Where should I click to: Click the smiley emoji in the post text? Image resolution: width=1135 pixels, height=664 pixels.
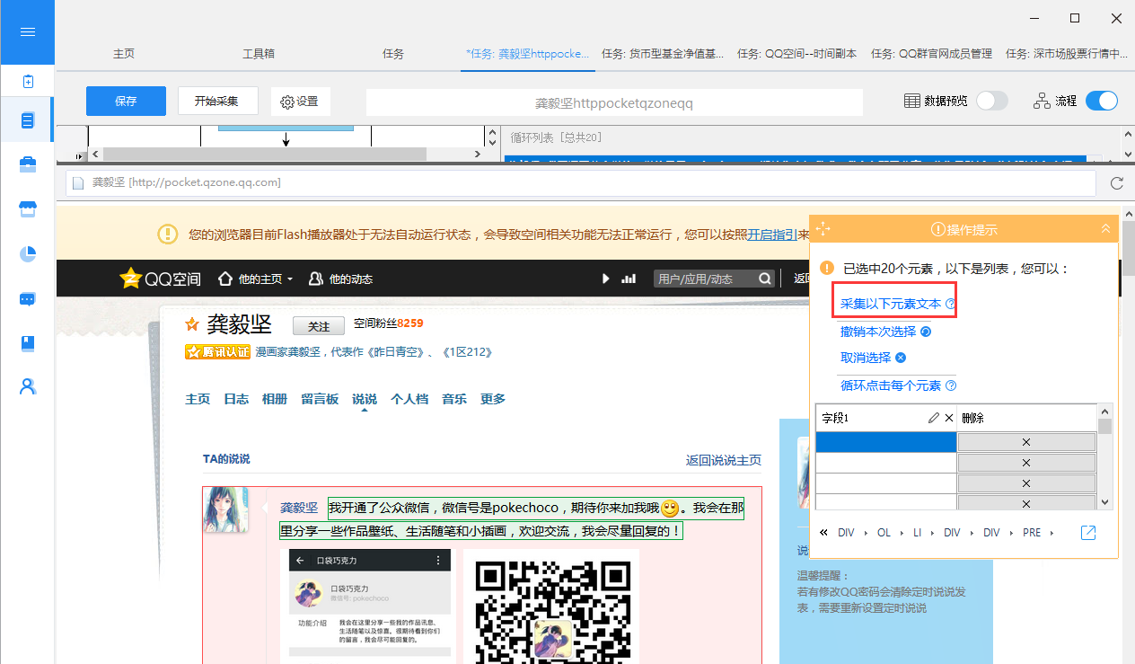(669, 509)
